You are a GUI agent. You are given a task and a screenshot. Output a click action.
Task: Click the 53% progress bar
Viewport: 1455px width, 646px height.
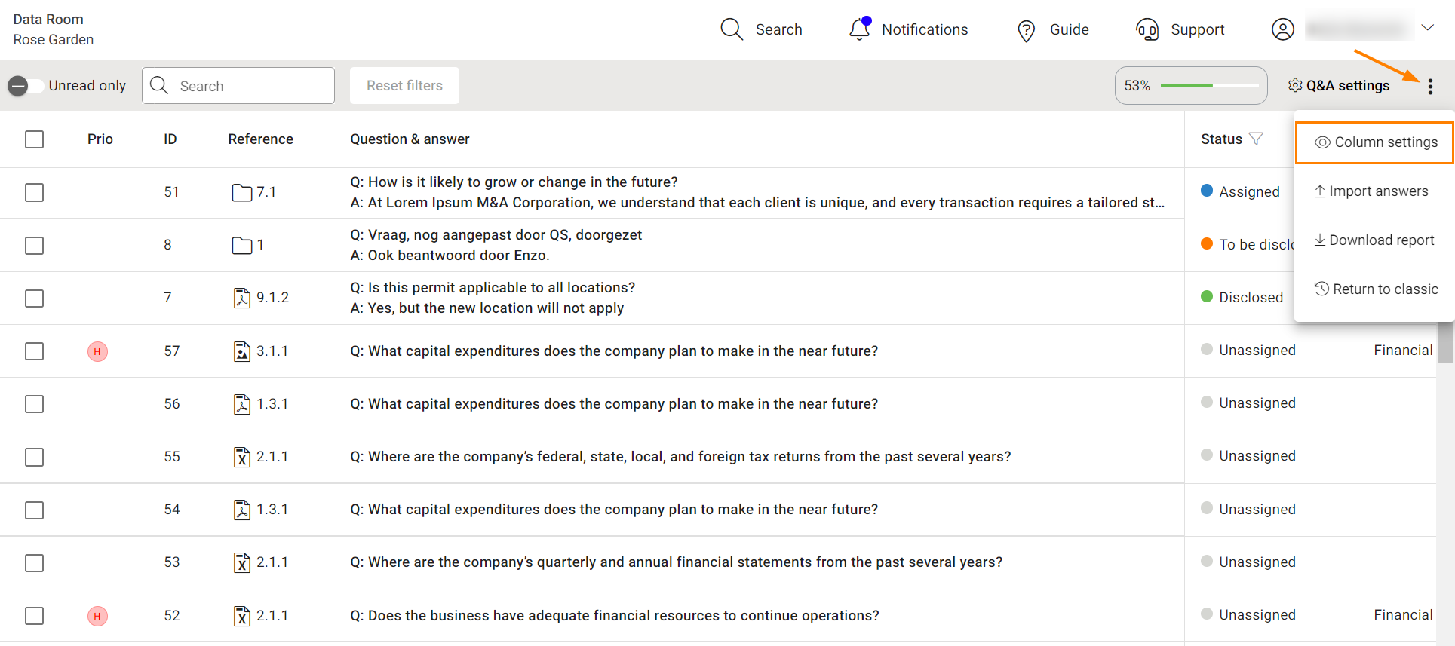click(1191, 86)
